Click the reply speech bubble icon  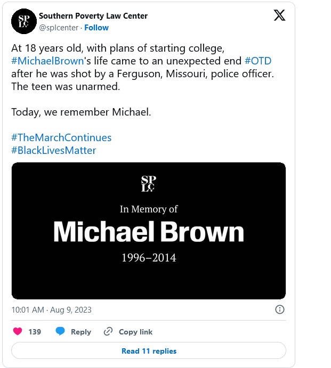click(60, 331)
